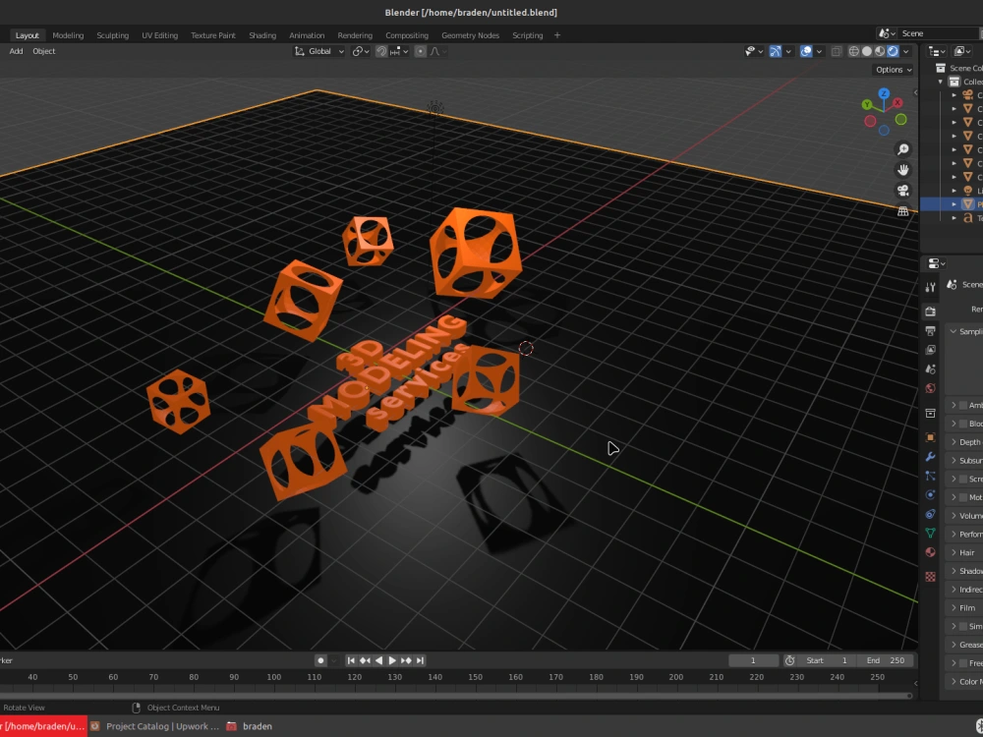Switch to the UV Editing workspace tab

[x=160, y=35]
